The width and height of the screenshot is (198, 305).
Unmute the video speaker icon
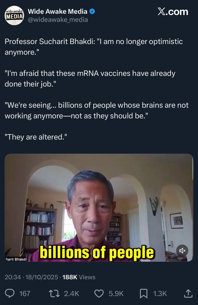point(182,251)
